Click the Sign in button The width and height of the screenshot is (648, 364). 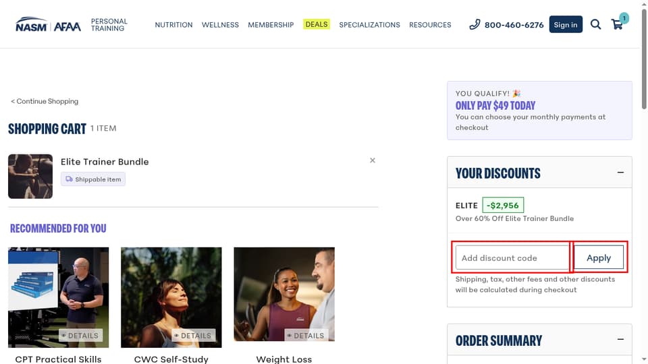click(566, 24)
